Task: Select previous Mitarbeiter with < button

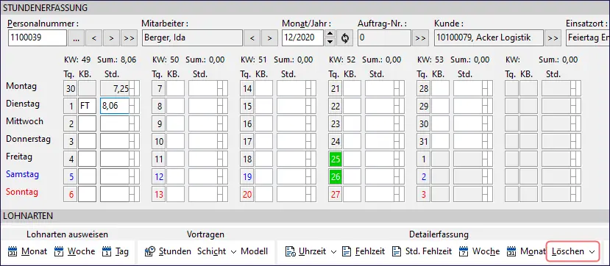Action: pyautogui.click(x=252, y=38)
